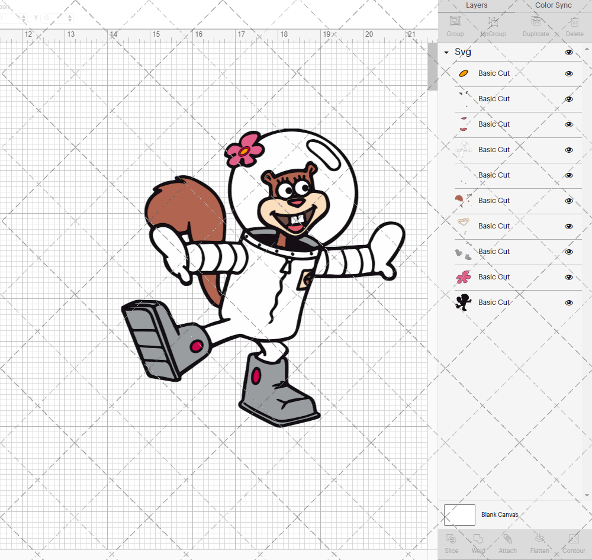Viewport: 592px width, 560px height.
Task: Collapse the Svg group arrow
Action: click(446, 53)
